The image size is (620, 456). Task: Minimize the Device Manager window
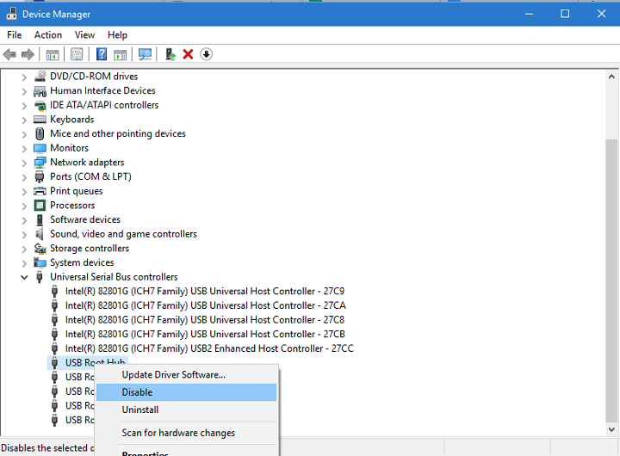pyautogui.click(x=529, y=14)
